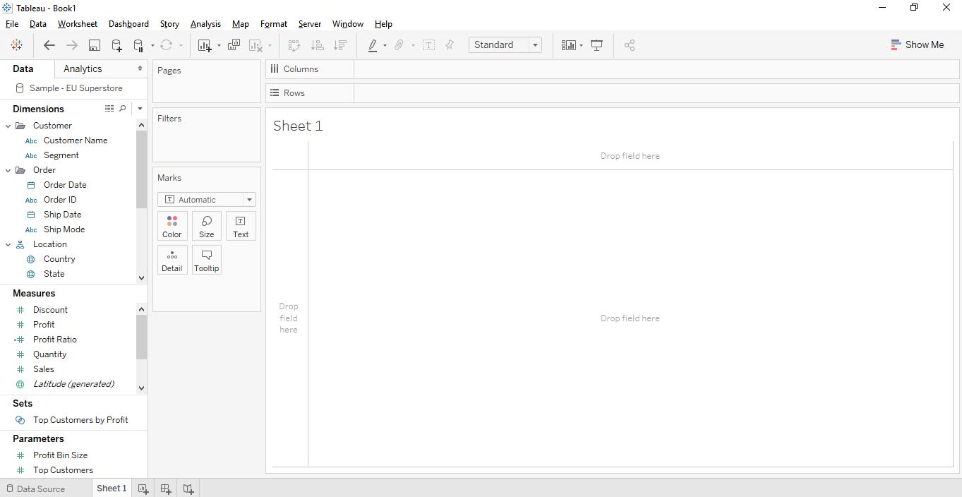Open the Standard fit dropdown
The width and height of the screenshot is (962, 497).
pyautogui.click(x=534, y=44)
